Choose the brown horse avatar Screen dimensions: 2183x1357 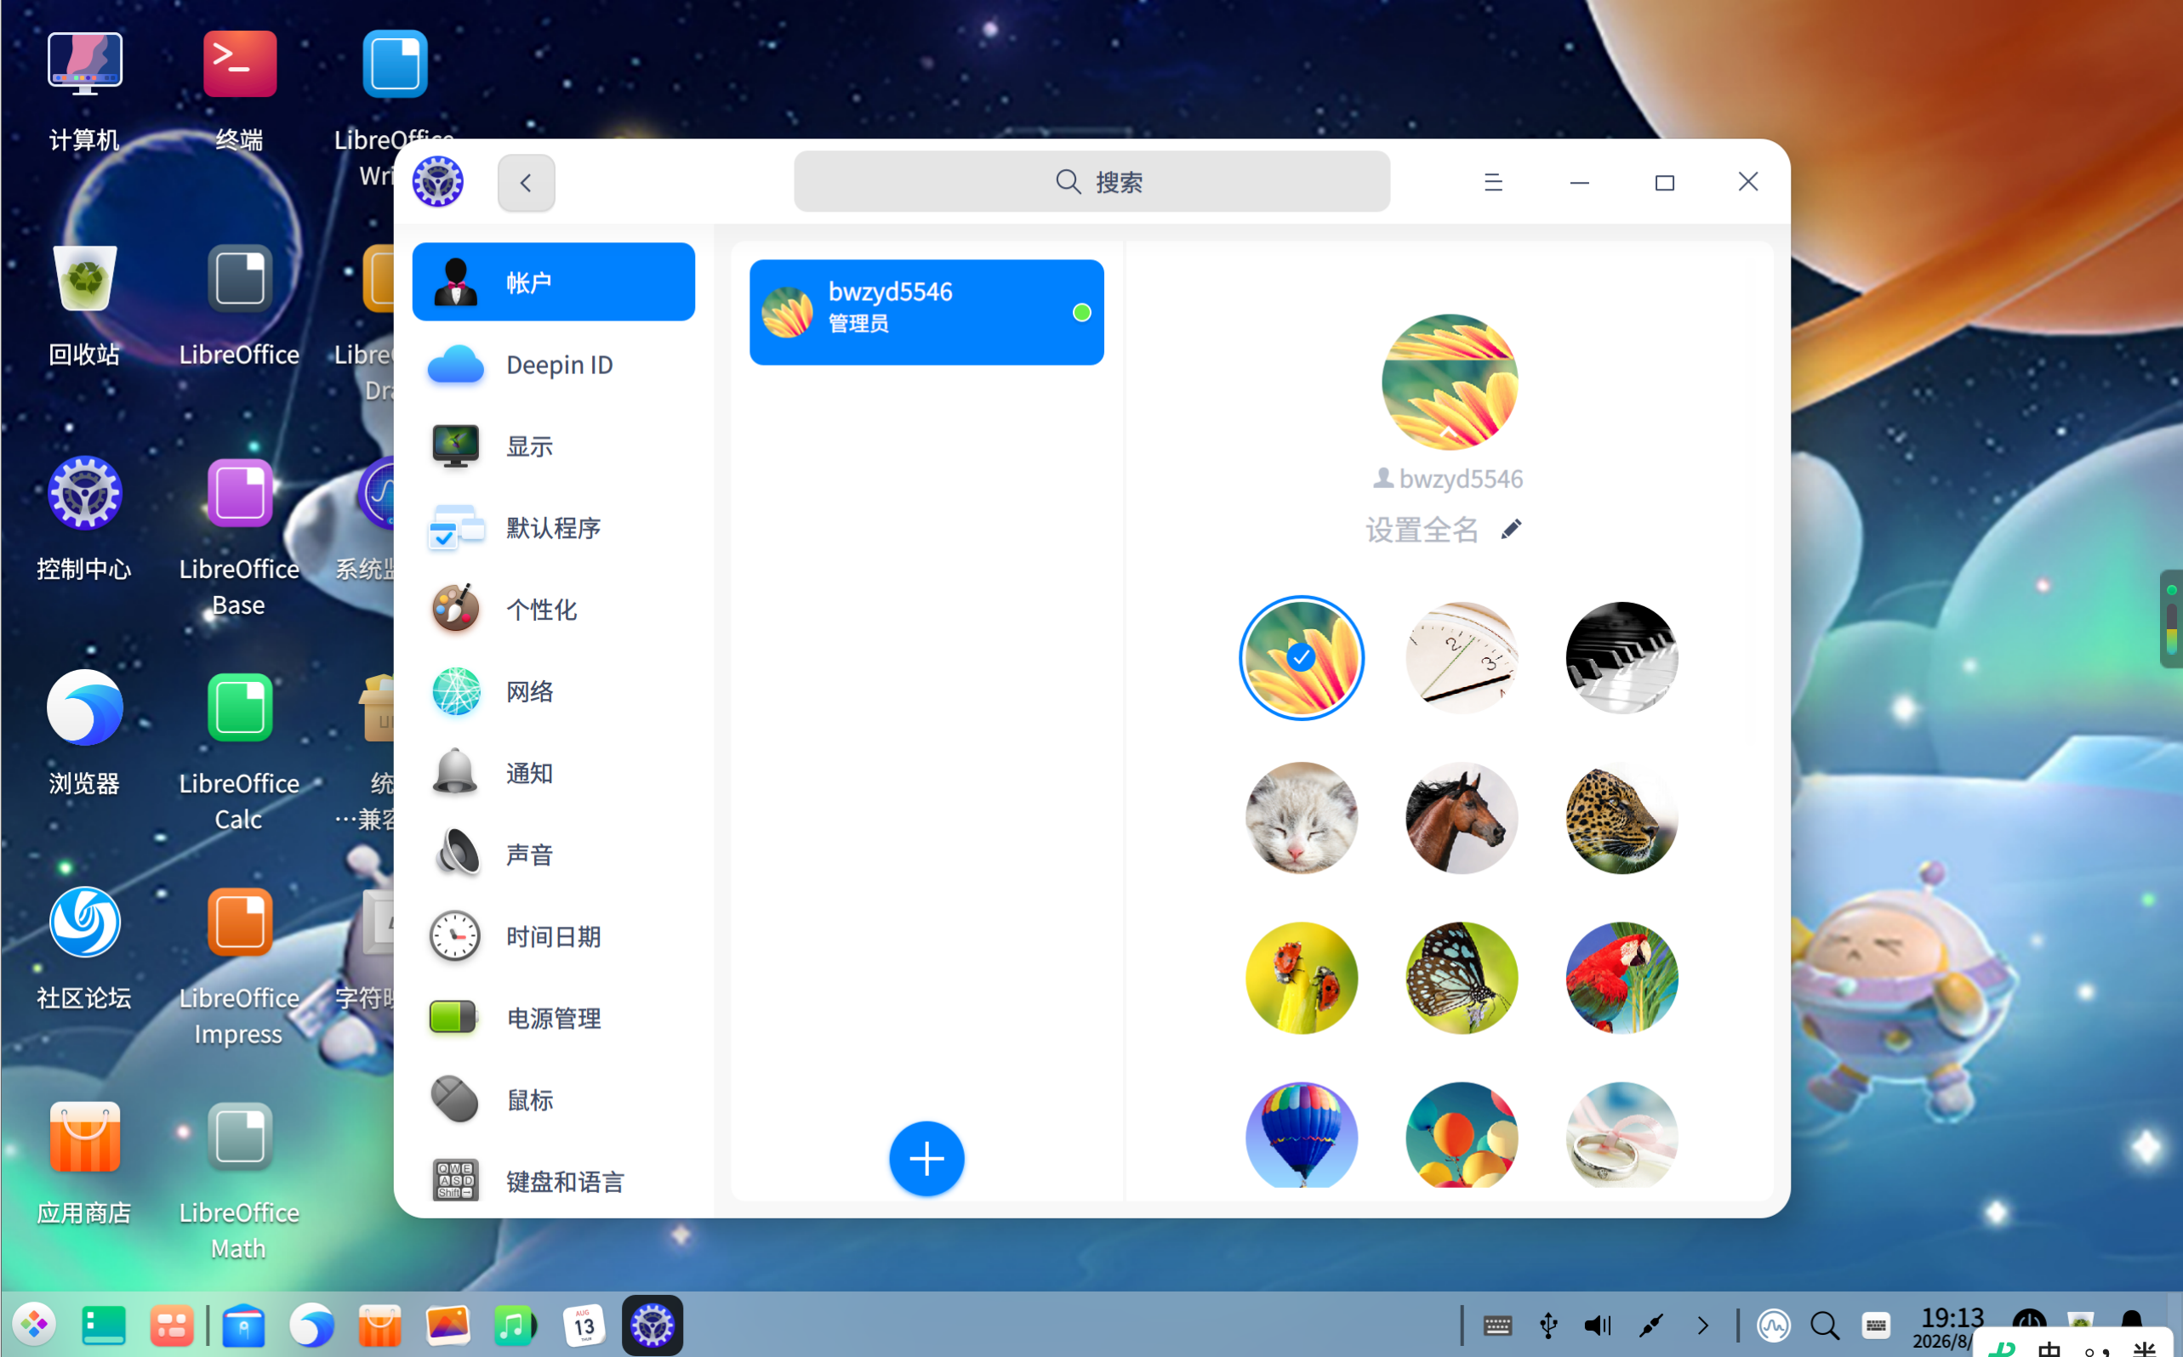coord(1461,818)
